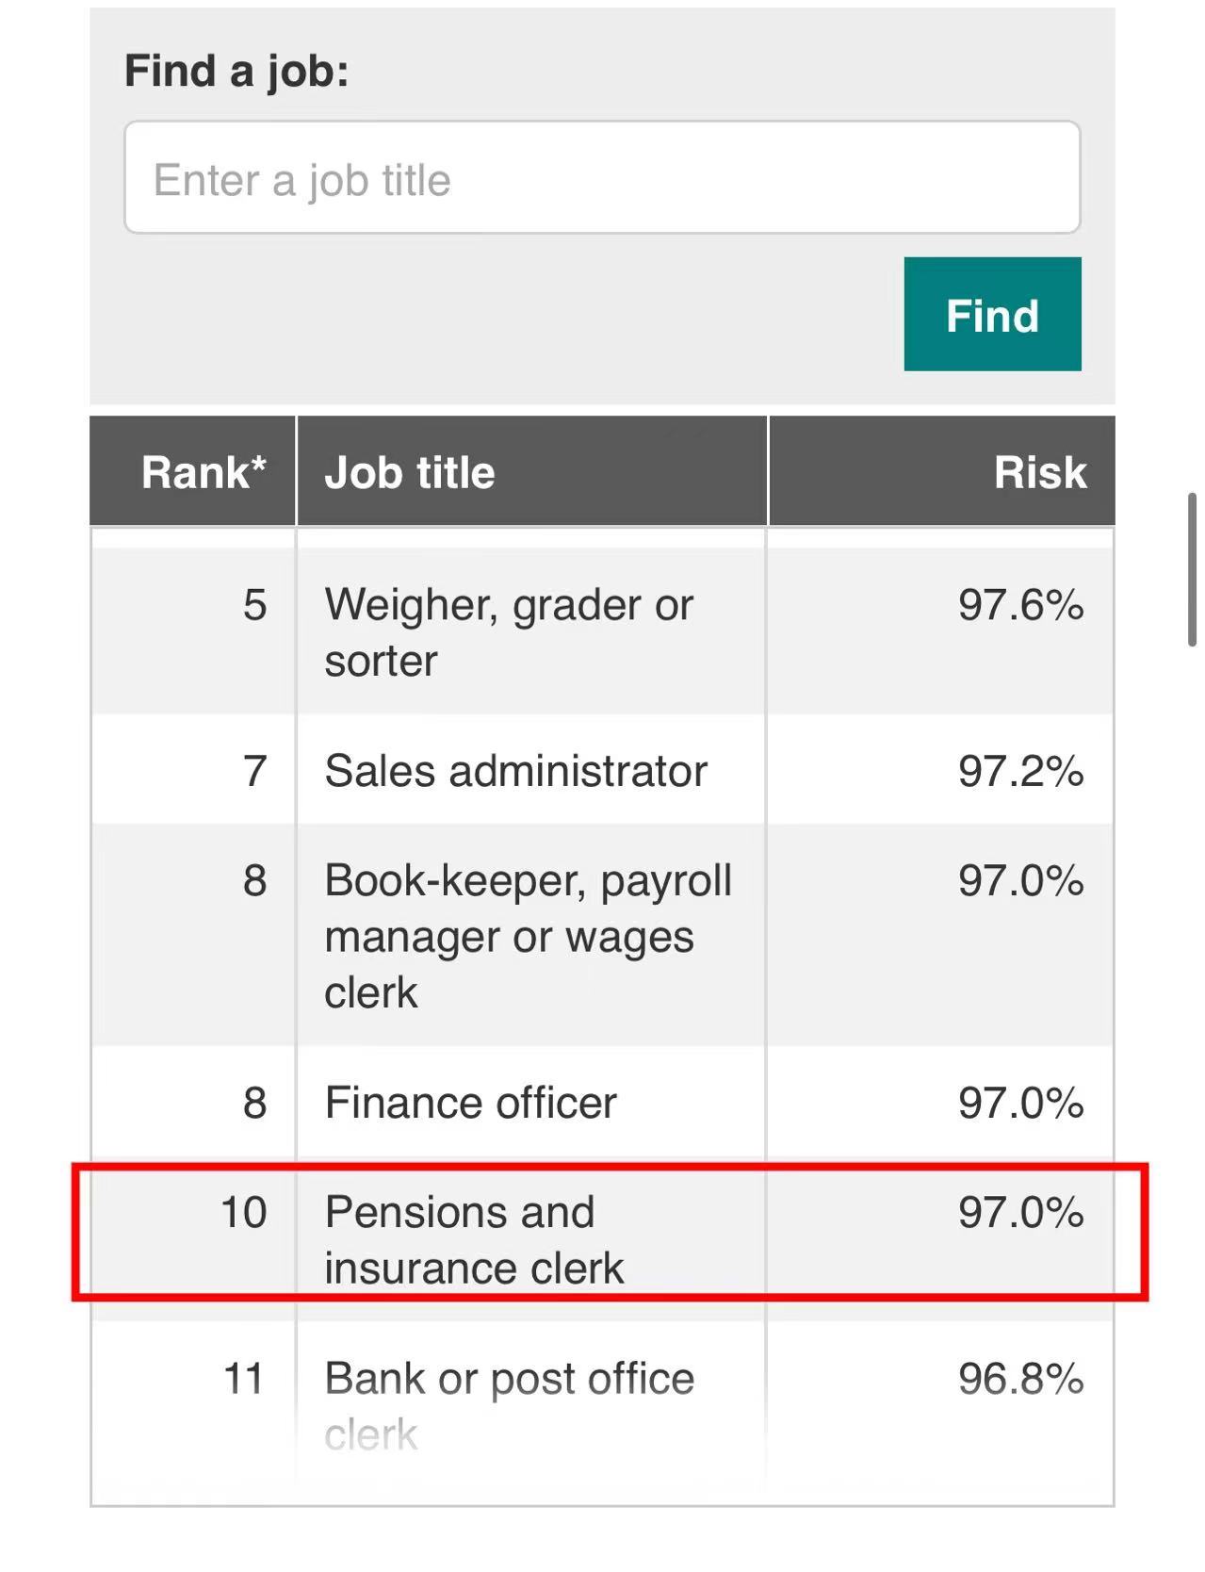Select the Book-keeper, payroll manager row
The width and height of the screenshot is (1205, 1572).
(x=528, y=936)
